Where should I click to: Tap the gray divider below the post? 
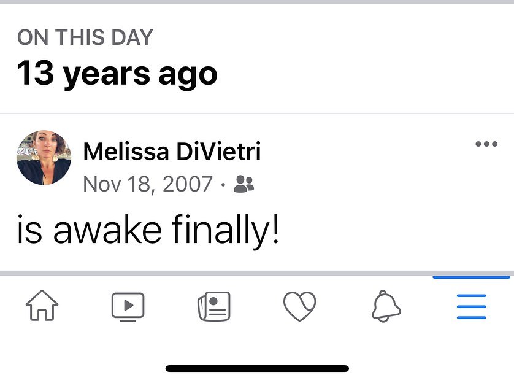click(x=257, y=273)
